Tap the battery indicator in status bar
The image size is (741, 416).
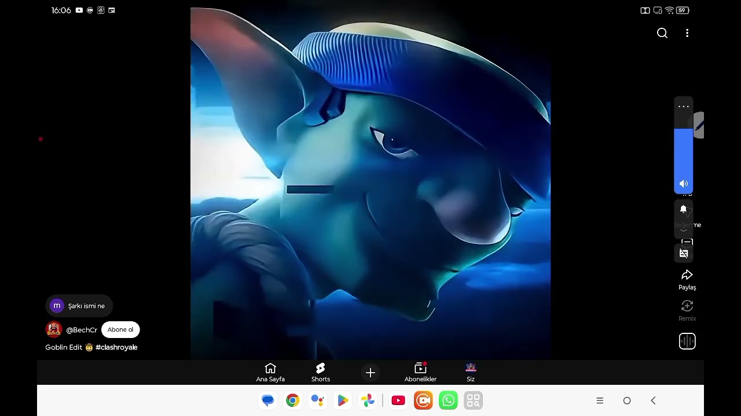[683, 10]
